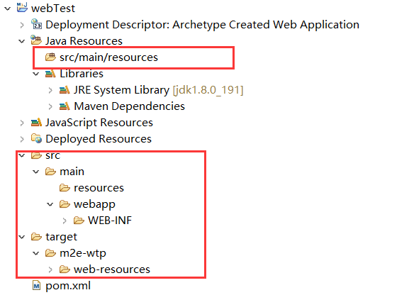Select the web-resources folder label

tap(112, 269)
